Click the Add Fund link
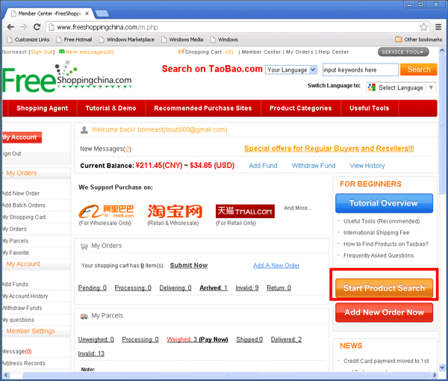Screen dimensions: 448x381 263,166
